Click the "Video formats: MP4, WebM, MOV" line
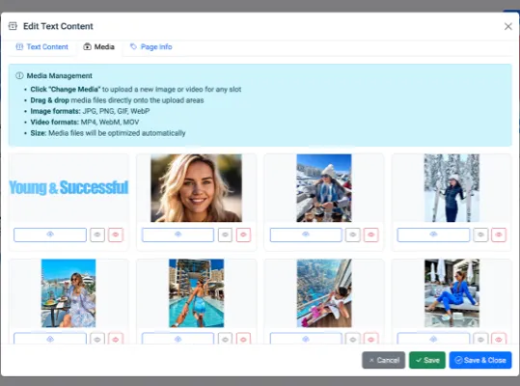The height and width of the screenshot is (386, 520). tap(85, 122)
